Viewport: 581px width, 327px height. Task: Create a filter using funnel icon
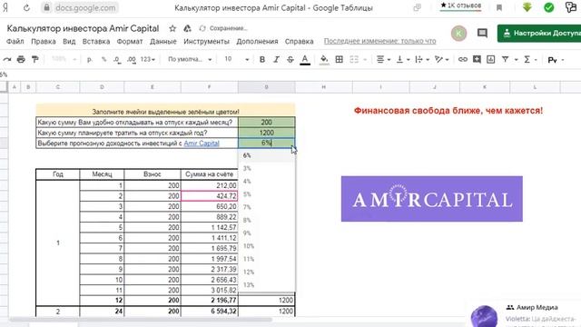click(505, 59)
